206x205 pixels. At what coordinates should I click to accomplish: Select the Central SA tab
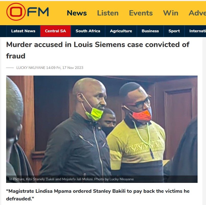pyautogui.click(x=55, y=31)
